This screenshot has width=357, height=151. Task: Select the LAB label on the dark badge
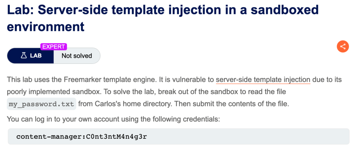tap(36, 56)
